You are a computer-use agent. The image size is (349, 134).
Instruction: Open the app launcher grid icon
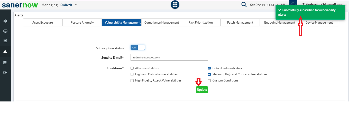coord(175,5)
